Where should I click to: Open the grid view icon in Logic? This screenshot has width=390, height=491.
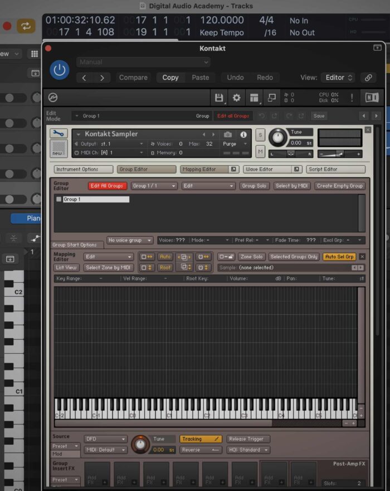(35, 54)
